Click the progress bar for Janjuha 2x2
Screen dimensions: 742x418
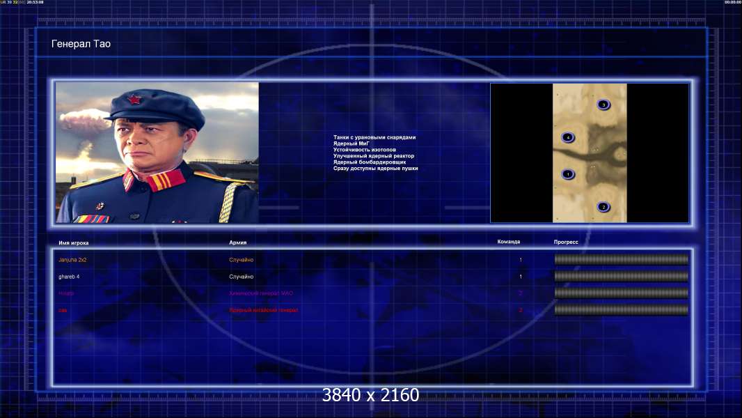point(622,259)
